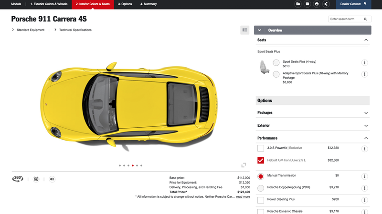Enlarge the car image to fullscreen
This screenshot has height=214, width=382.
tap(244, 165)
